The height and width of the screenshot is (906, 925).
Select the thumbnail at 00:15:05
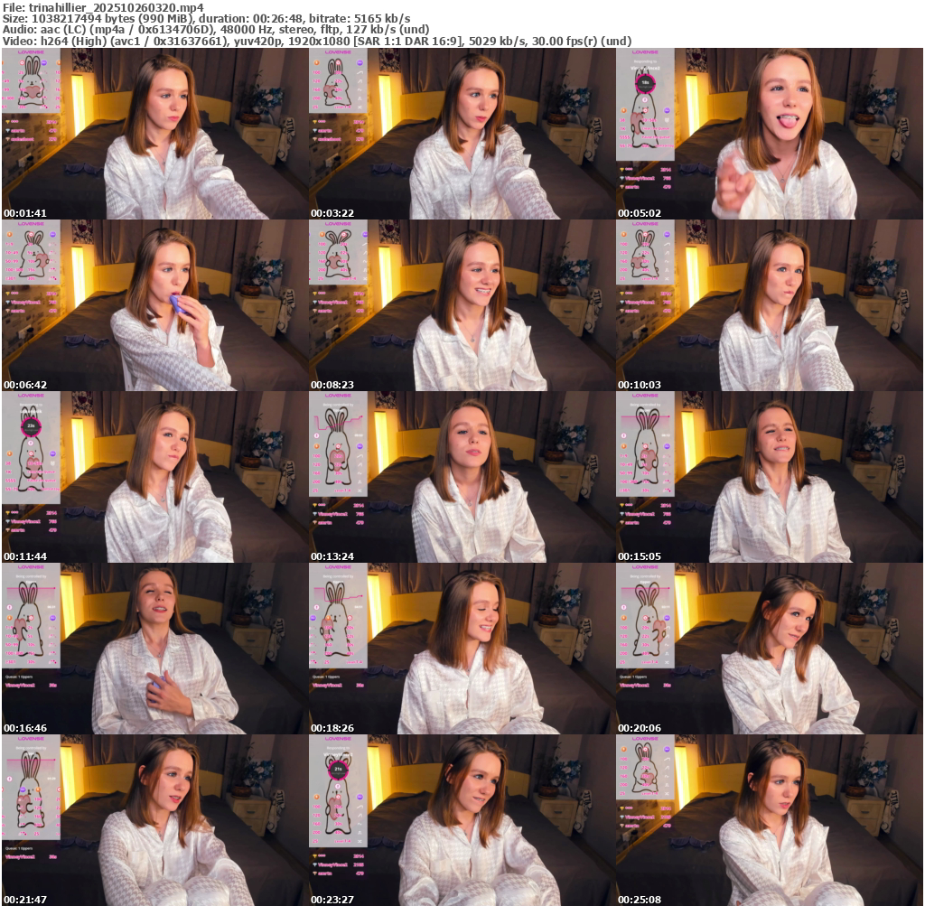point(770,477)
